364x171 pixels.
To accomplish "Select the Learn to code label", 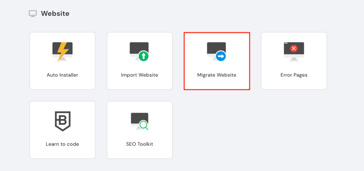I will click(63, 144).
